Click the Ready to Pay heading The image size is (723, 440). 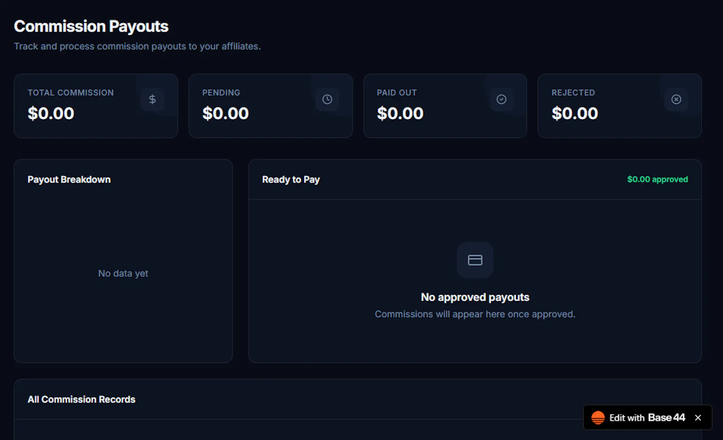(291, 180)
